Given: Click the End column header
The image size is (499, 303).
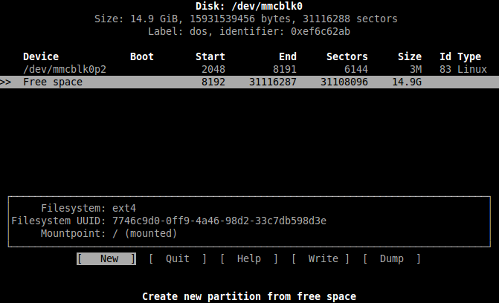Looking at the screenshot, I should pyautogui.click(x=288, y=56).
